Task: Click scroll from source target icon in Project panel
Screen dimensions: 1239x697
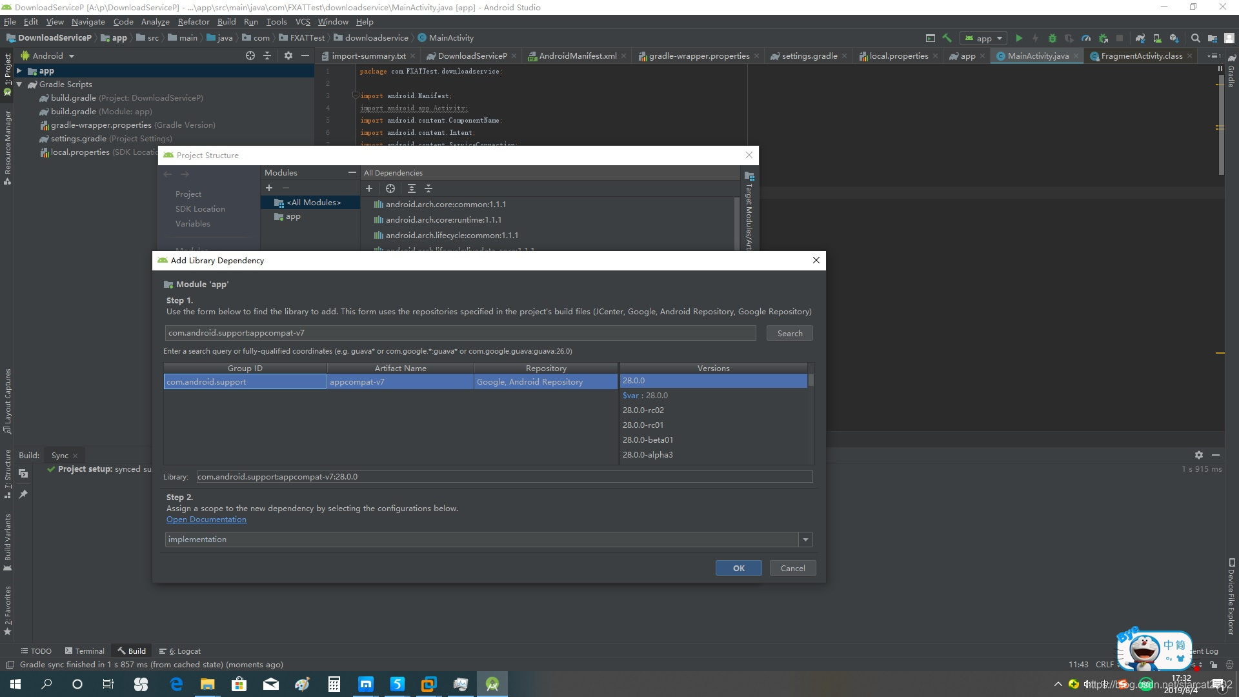Action: [250, 56]
